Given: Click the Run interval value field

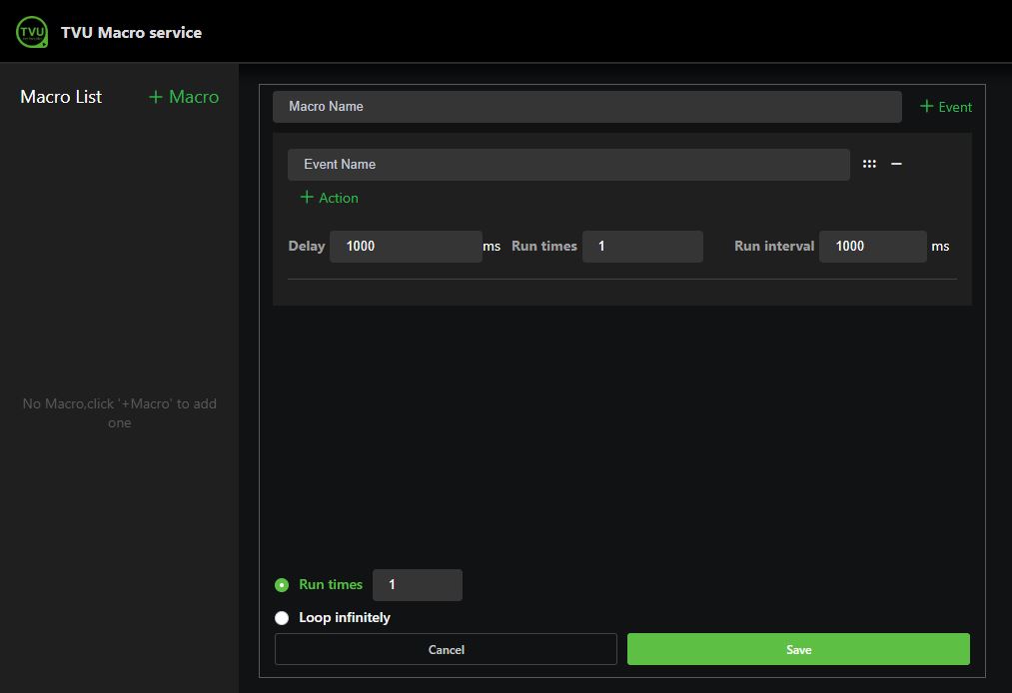Looking at the screenshot, I should point(872,246).
